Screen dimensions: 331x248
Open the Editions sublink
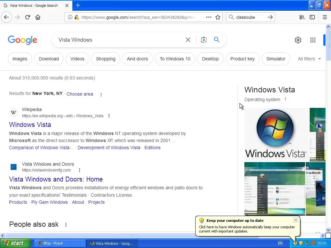coord(153,148)
